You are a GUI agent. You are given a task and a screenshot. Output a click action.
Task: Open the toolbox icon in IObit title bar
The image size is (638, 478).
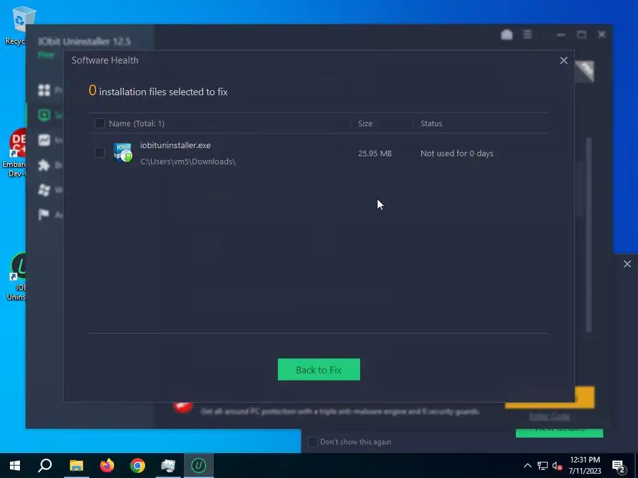(507, 35)
